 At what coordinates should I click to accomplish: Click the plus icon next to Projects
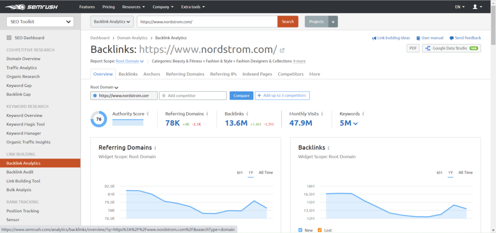coord(333,22)
